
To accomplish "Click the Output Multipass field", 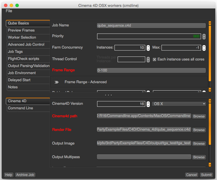I will click(144, 157).
